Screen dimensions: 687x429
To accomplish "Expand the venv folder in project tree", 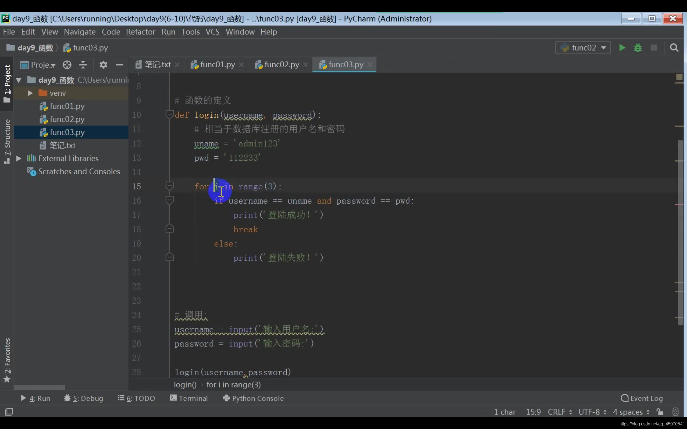I will click(x=30, y=93).
